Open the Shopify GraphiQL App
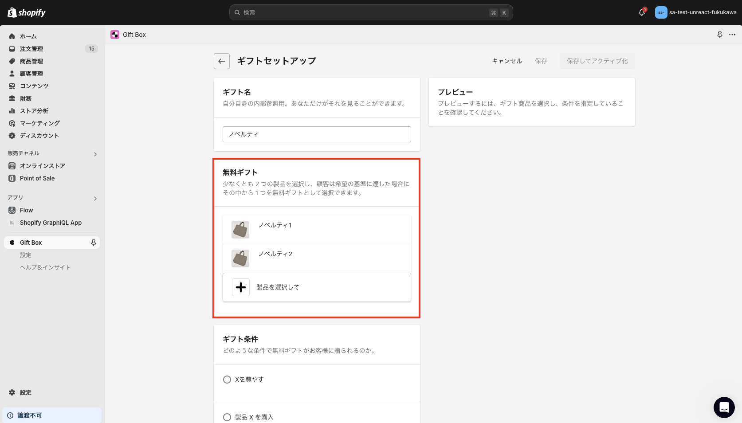The width and height of the screenshot is (742, 423). point(51,223)
